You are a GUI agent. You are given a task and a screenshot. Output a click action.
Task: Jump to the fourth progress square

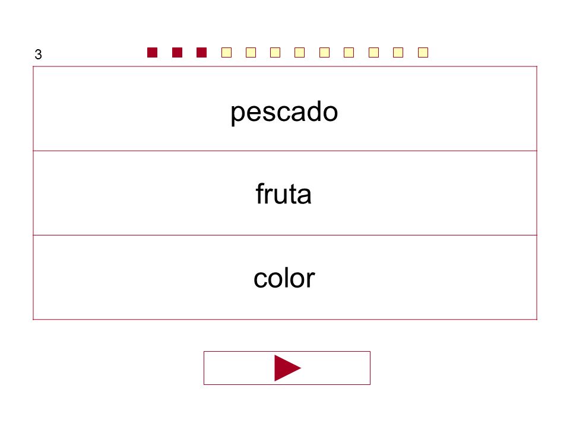point(226,53)
